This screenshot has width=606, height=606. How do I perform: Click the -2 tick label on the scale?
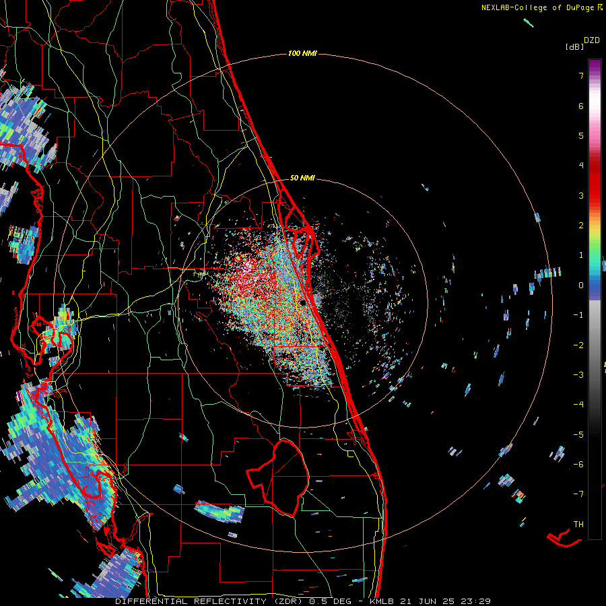578,345
